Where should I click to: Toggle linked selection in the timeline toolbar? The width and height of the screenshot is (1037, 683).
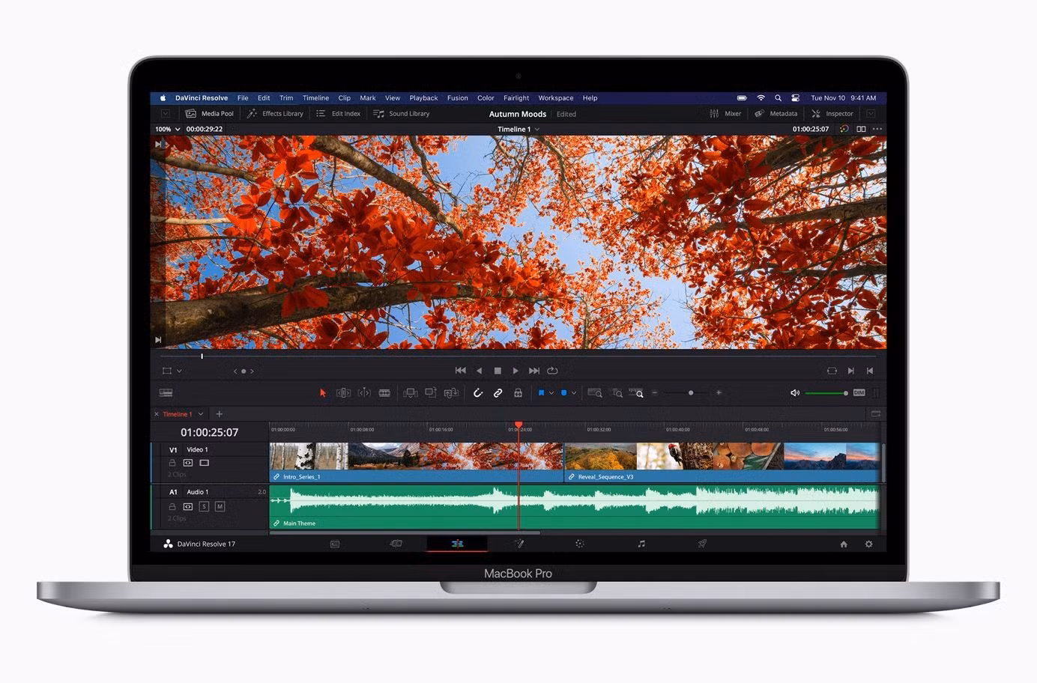pos(498,392)
